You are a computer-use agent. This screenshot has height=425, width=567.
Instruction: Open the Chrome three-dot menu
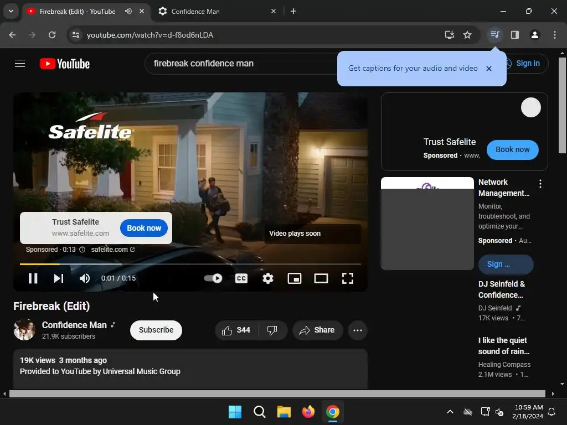pyautogui.click(x=555, y=35)
